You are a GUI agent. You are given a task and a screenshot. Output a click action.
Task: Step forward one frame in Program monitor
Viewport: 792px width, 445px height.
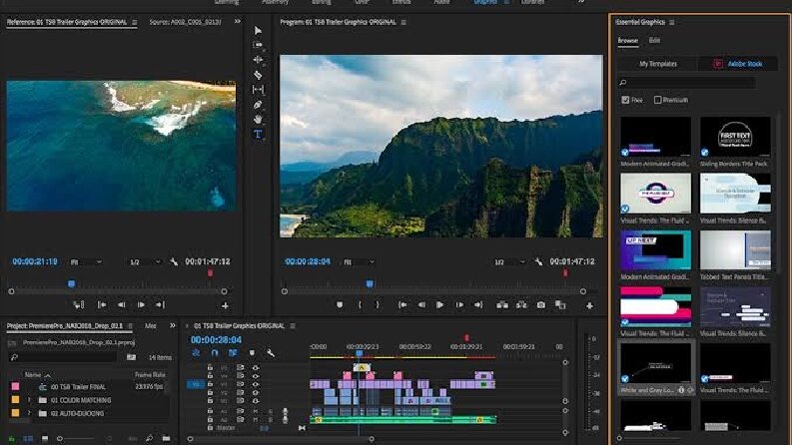click(459, 304)
